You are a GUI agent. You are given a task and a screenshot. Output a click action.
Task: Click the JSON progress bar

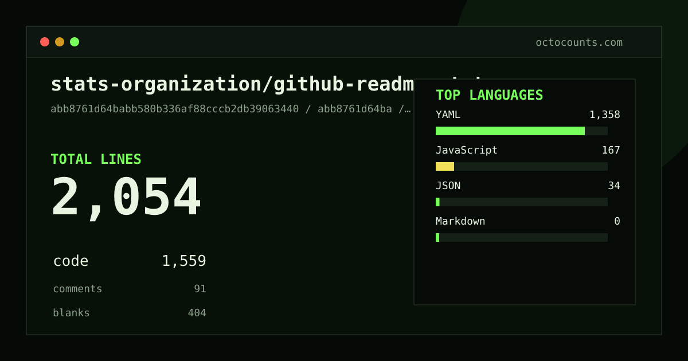point(522,202)
